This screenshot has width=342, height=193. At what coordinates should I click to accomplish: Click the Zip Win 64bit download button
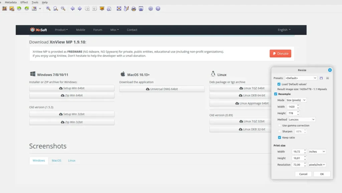(x=72, y=95)
